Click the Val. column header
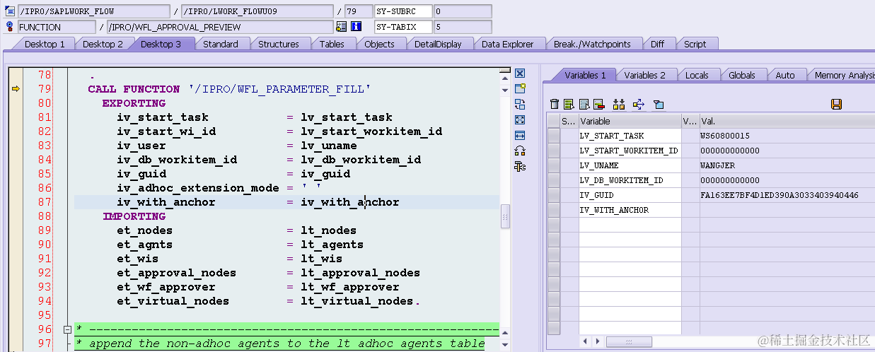 point(787,121)
